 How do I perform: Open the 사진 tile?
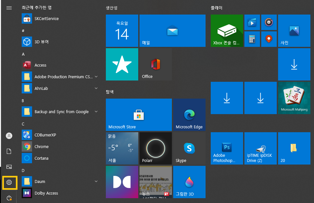[x=294, y=31]
